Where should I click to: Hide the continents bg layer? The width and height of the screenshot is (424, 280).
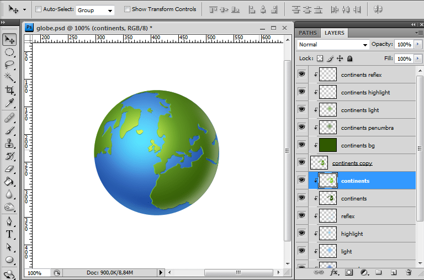coord(301,145)
